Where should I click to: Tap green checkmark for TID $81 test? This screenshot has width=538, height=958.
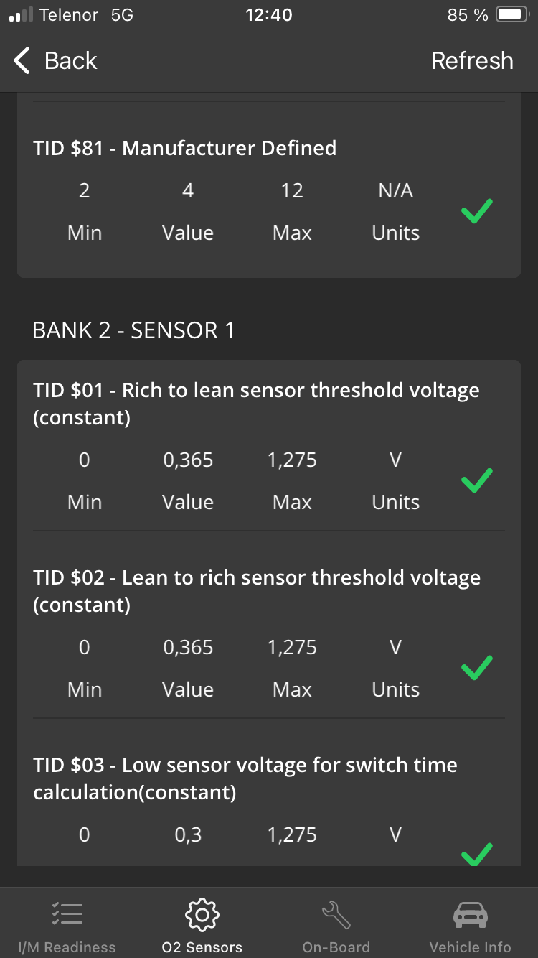tap(476, 211)
